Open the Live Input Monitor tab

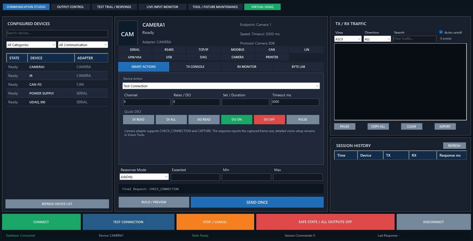[x=162, y=7]
